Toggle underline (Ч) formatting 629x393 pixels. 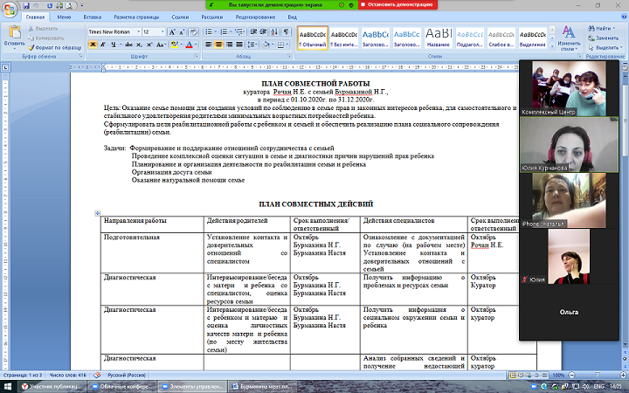(114, 45)
